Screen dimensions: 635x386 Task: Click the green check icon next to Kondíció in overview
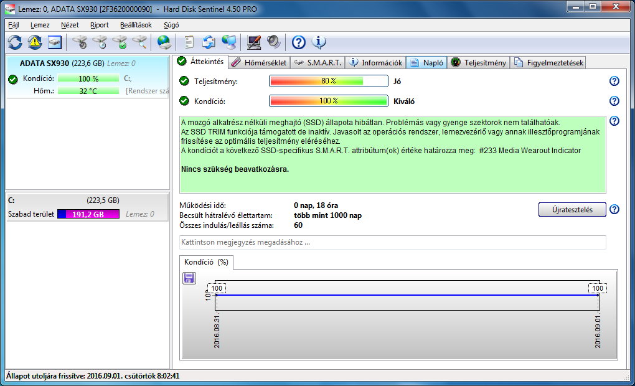click(184, 101)
